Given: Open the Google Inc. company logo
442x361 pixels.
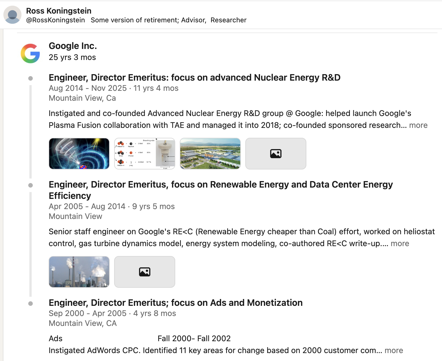Looking at the screenshot, I should [x=30, y=53].
